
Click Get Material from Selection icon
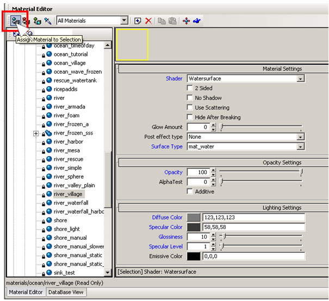click(x=37, y=21)
